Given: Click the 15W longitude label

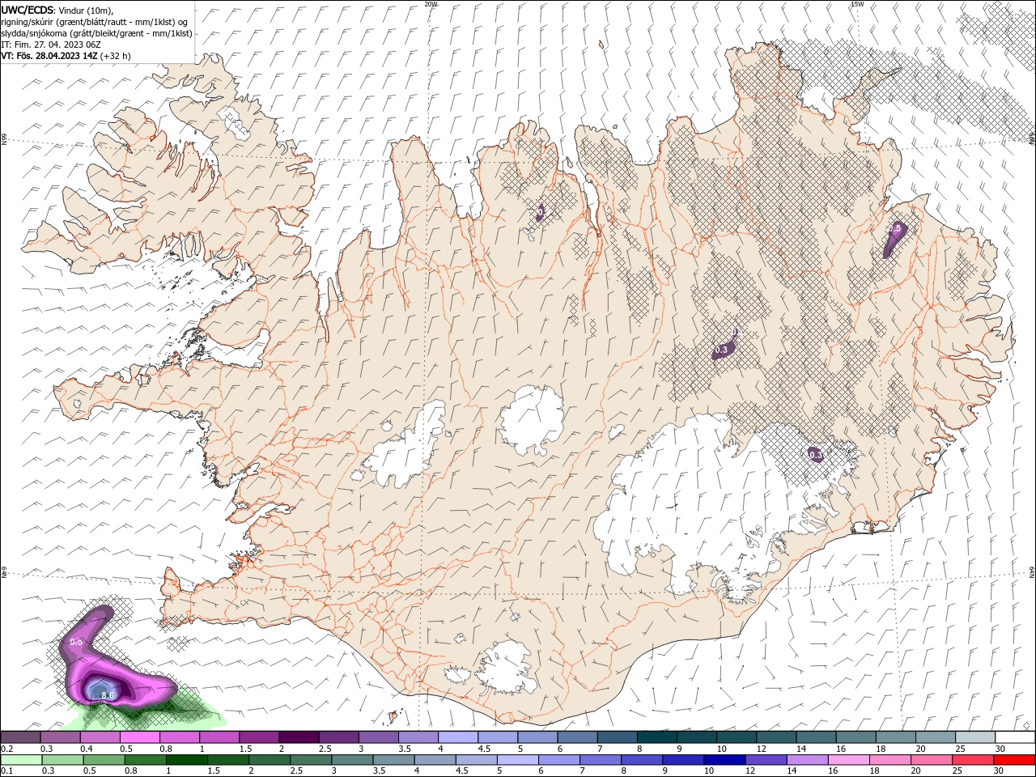Looking at the screenshot, I should 857,4.
